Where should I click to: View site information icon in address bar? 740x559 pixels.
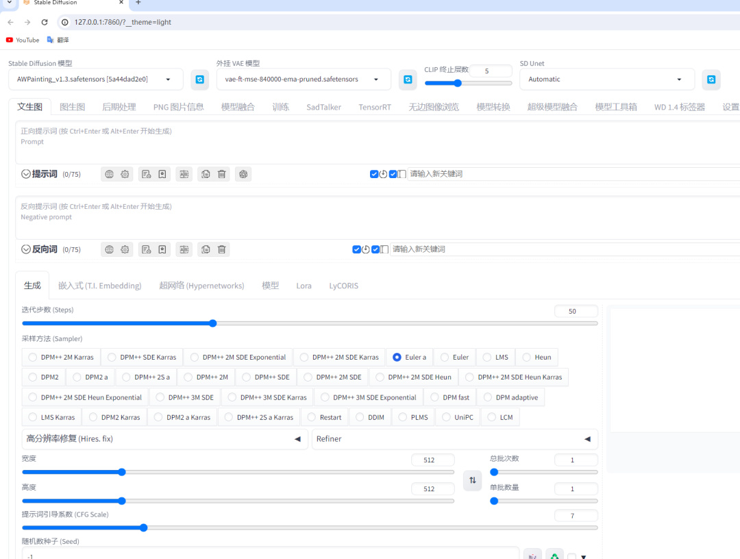(x=65, y=22)
